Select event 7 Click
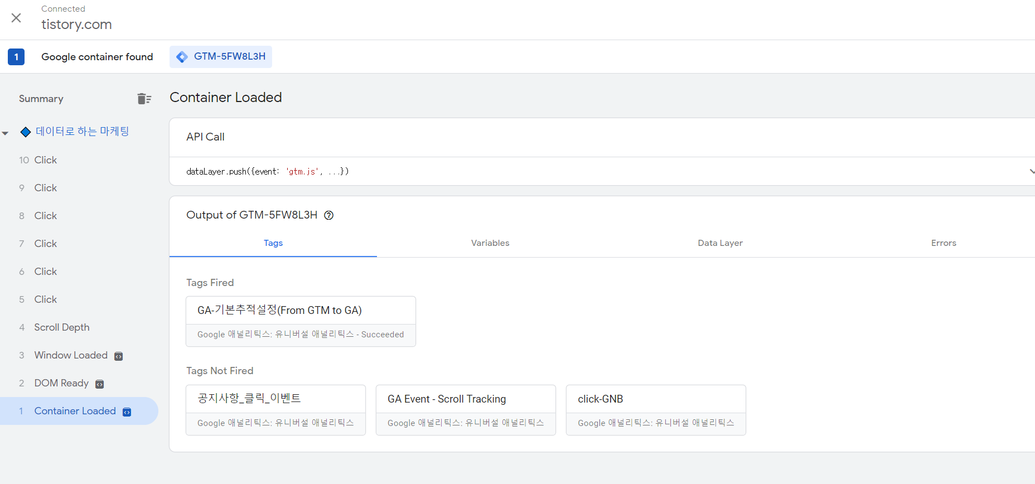1035x484 pixels. pyautogui.click(x=79, y=244)
